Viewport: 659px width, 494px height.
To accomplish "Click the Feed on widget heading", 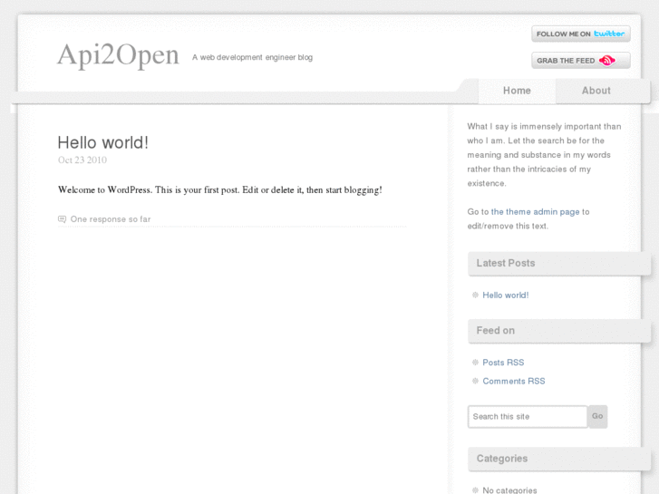I will point(559,331).
